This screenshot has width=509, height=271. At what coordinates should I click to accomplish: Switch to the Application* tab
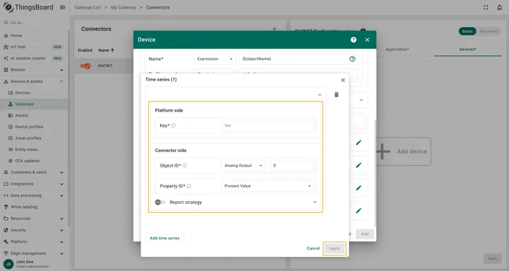point(397,50)
